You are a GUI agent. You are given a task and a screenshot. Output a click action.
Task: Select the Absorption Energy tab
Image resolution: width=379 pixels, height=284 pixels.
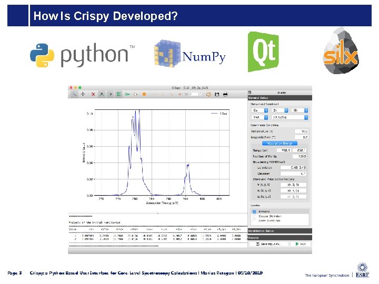click(x=280, y=143)
